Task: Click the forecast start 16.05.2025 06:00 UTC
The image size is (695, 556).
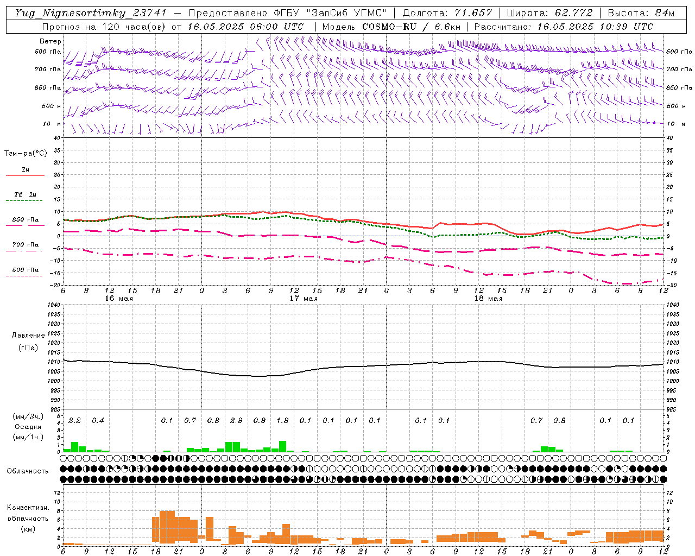Action: pos(245,27)
